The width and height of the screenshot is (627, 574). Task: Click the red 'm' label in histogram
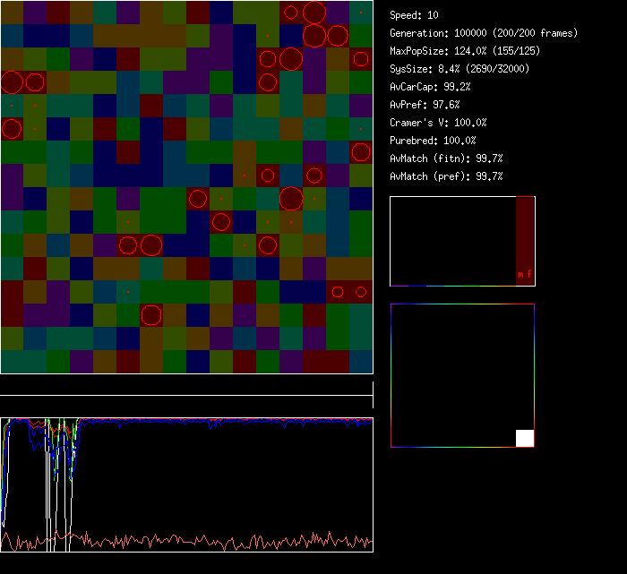pyautogui.click(x=520, y=275)
